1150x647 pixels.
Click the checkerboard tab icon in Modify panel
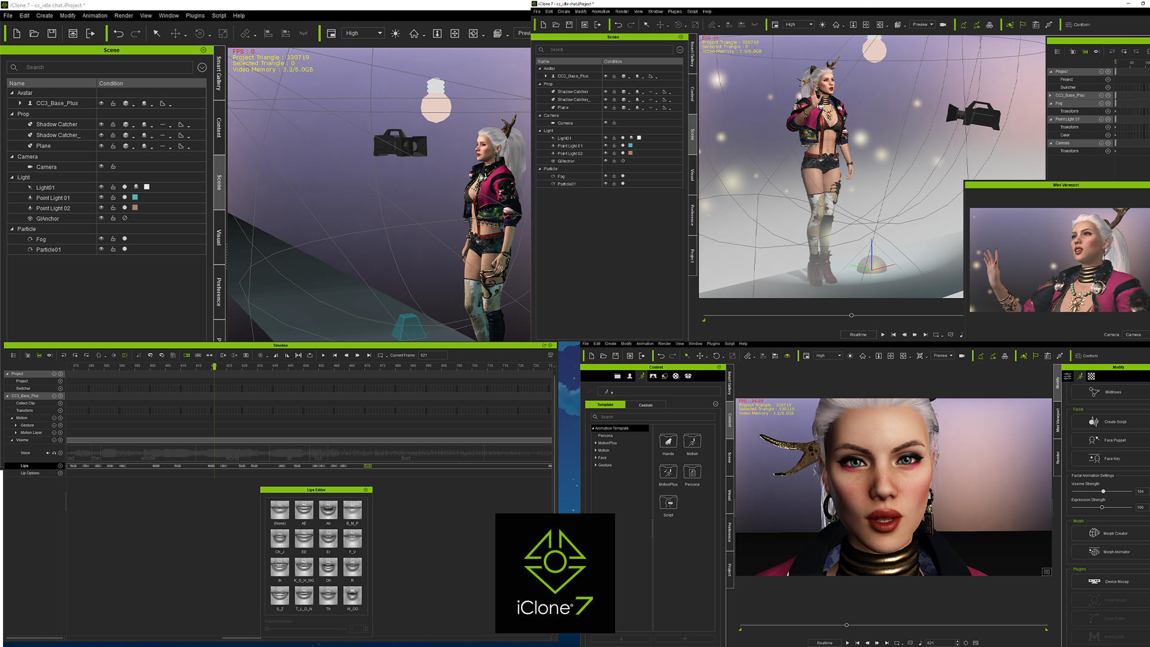click(x=1091, y=376)
